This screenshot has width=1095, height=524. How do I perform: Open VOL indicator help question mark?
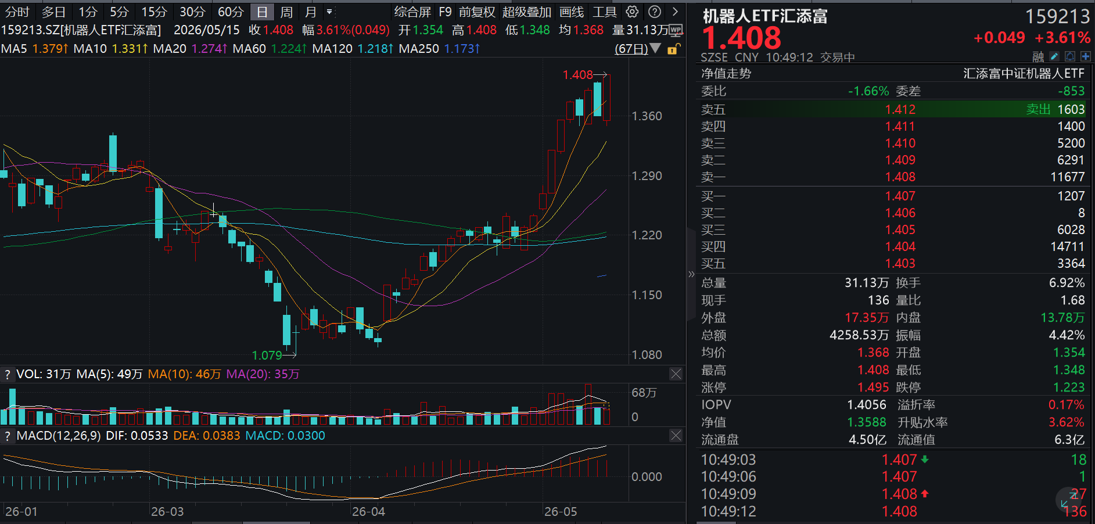[x=8, y=374]
